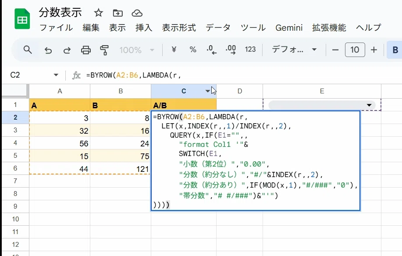Viewport: 402px width, 256px height.
Task: Activate the paint format tool
Action: [104, 50]
